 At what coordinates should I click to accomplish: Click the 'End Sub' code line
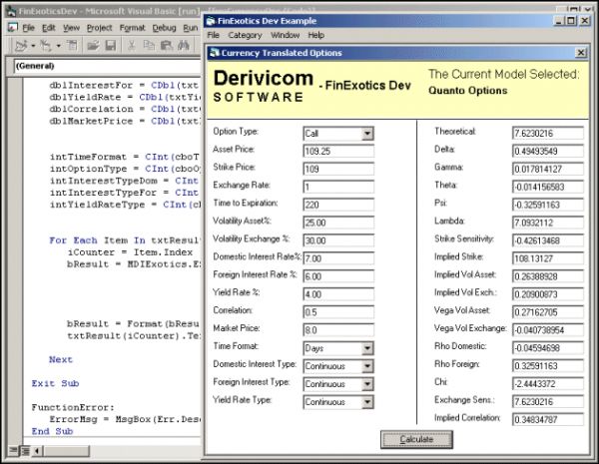coord(52,431)
